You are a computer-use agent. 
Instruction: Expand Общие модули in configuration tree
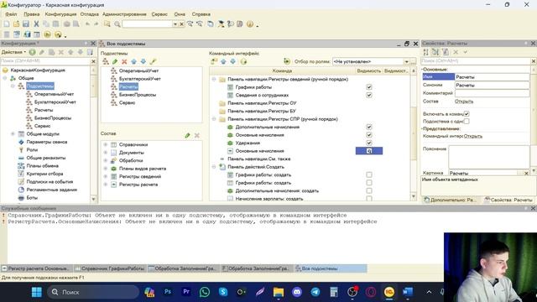[x=13, y=134]
